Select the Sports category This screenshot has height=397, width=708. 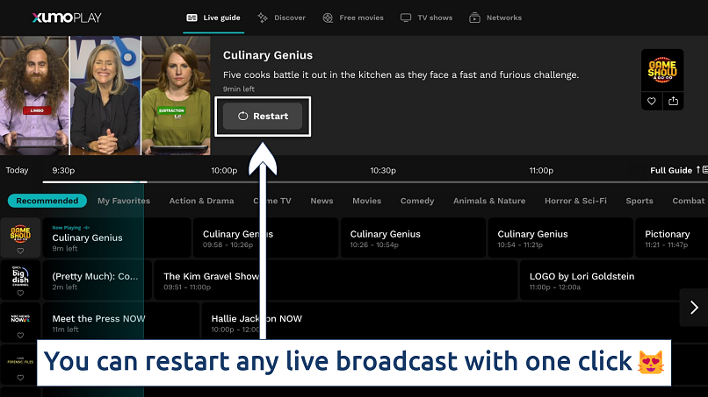[639, 201]
